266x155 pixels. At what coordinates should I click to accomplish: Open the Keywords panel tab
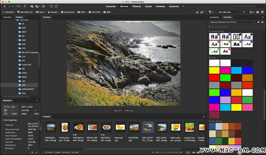(x=214, y=17)
